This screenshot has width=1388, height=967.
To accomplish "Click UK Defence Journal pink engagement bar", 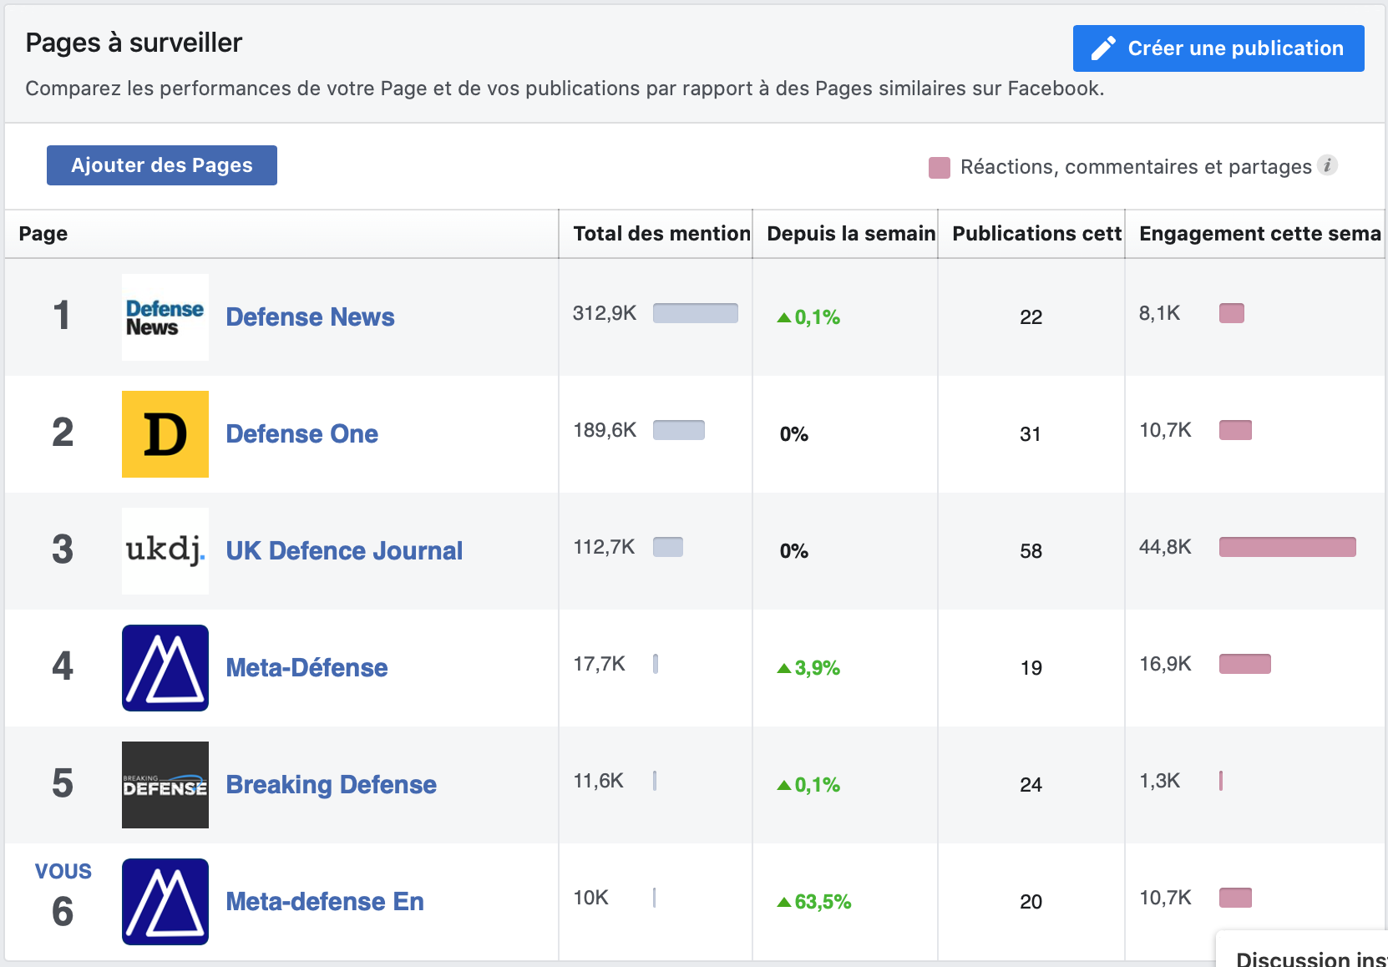I will coord(1288,547).
